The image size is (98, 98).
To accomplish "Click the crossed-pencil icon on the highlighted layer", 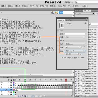I will coord(6,90).
